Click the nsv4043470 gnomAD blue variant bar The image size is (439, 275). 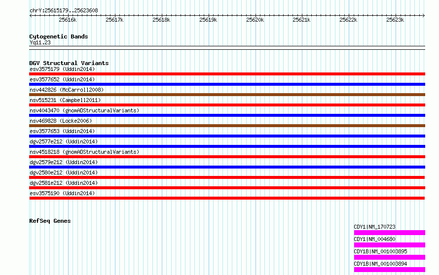coord(227,115)
